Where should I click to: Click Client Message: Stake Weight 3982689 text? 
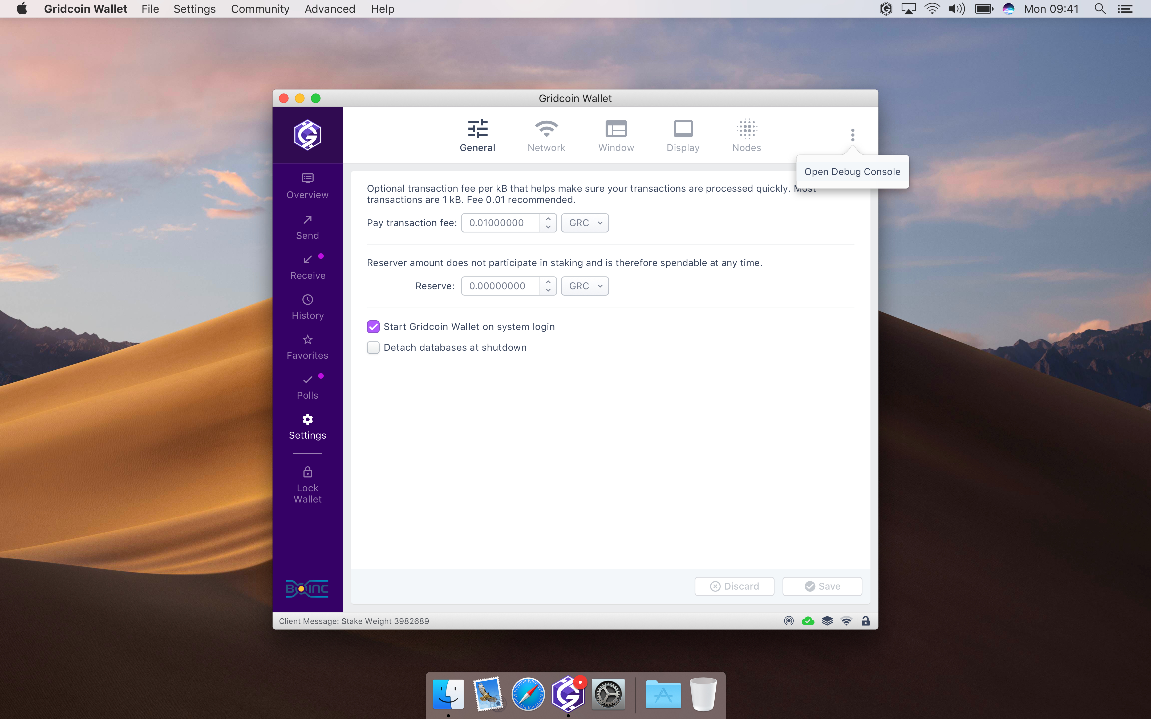pos(354,621)
